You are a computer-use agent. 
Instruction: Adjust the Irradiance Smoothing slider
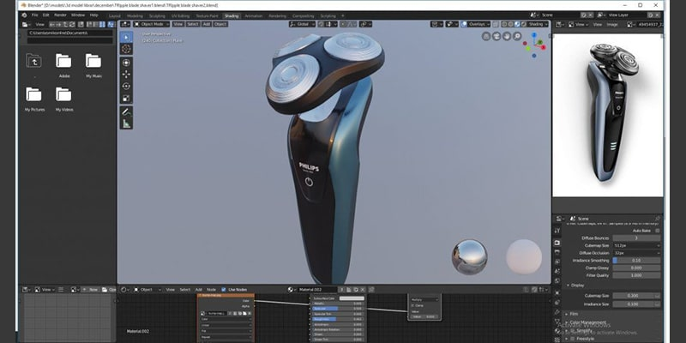[x=636, y=261]
